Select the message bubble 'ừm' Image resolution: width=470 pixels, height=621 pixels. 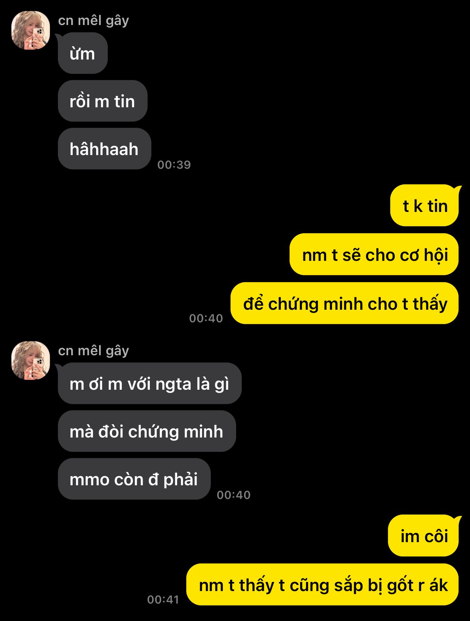[82, 53]
